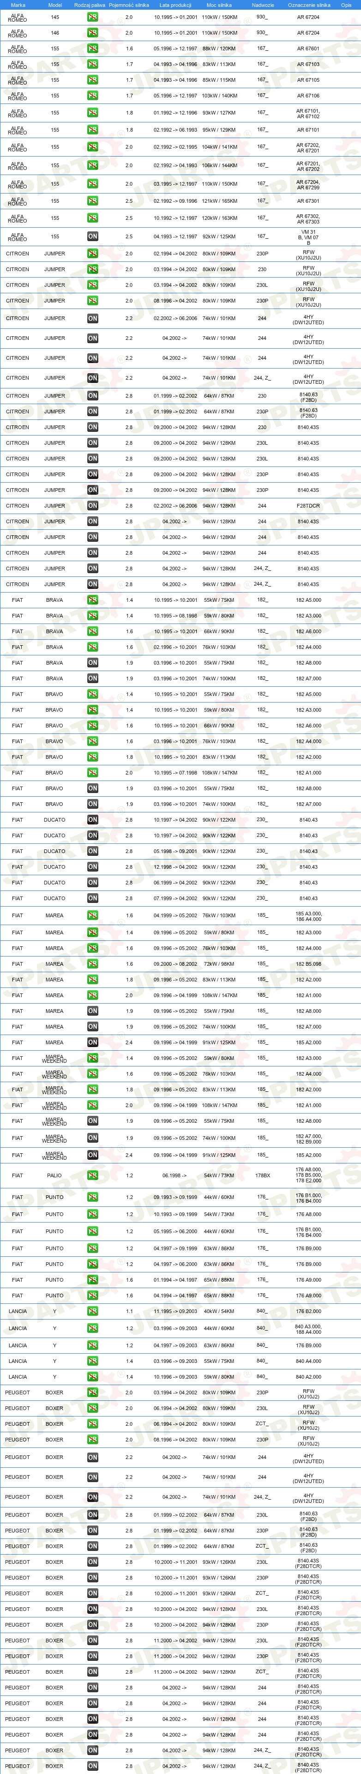Click engine code 'F28DTCR' in Jumper row
The height and width of the screenshot is (1774, 361).
[x=308, y=506]
